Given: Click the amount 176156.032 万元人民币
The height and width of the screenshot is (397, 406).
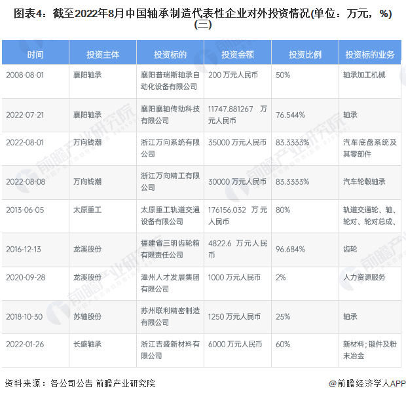Looking at the screenshot, I should [x=238, y=216].
